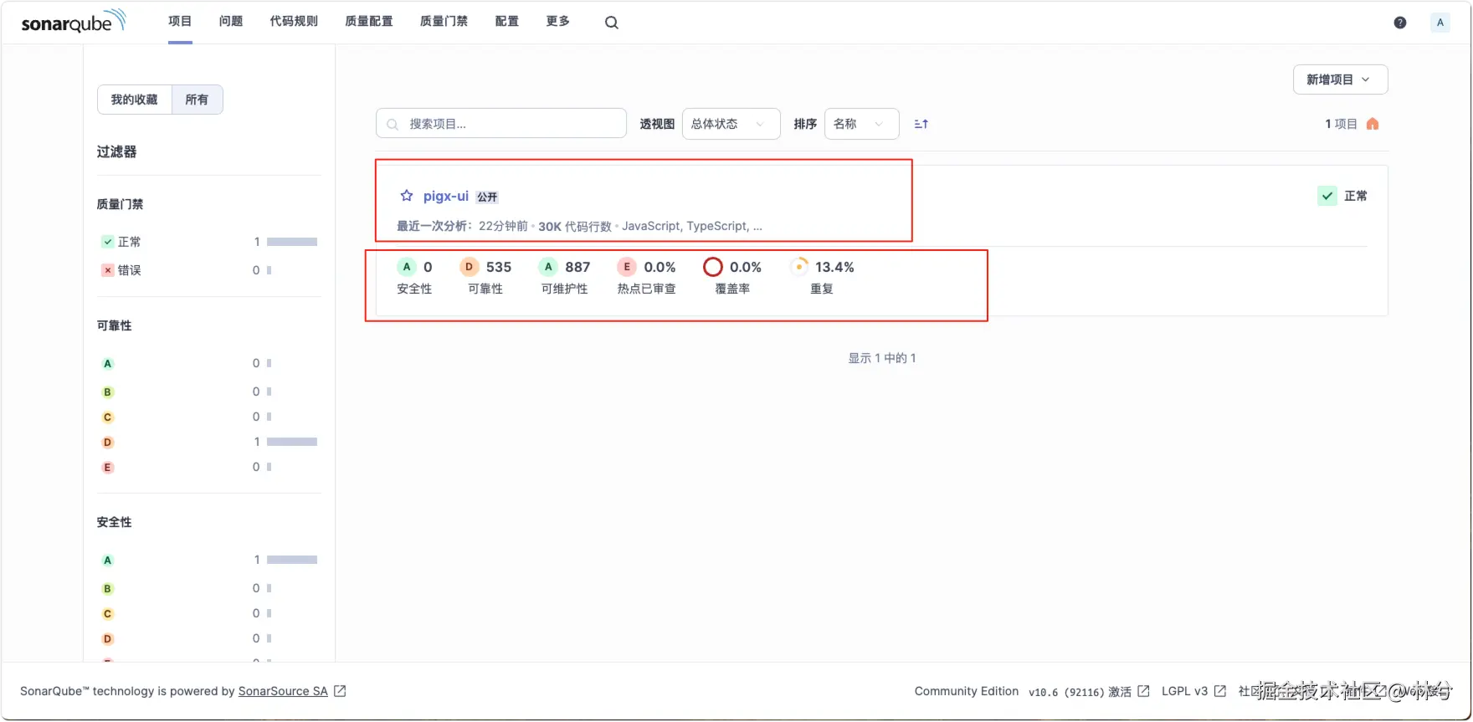
Task: Open the 配置 tab
Action: tap(507, 21)
